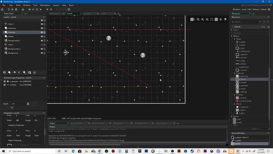Screen dimensions: 273x154
Task: Toggle the room grid button
Action: pos(192,19)
